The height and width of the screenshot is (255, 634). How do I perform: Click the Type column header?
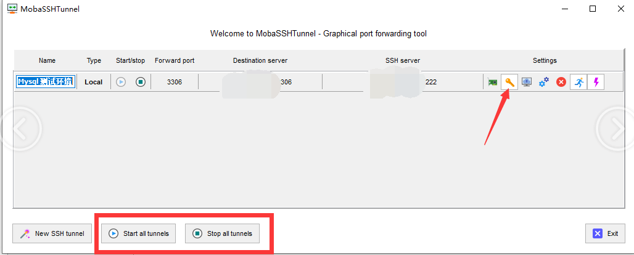coord(94,60)
